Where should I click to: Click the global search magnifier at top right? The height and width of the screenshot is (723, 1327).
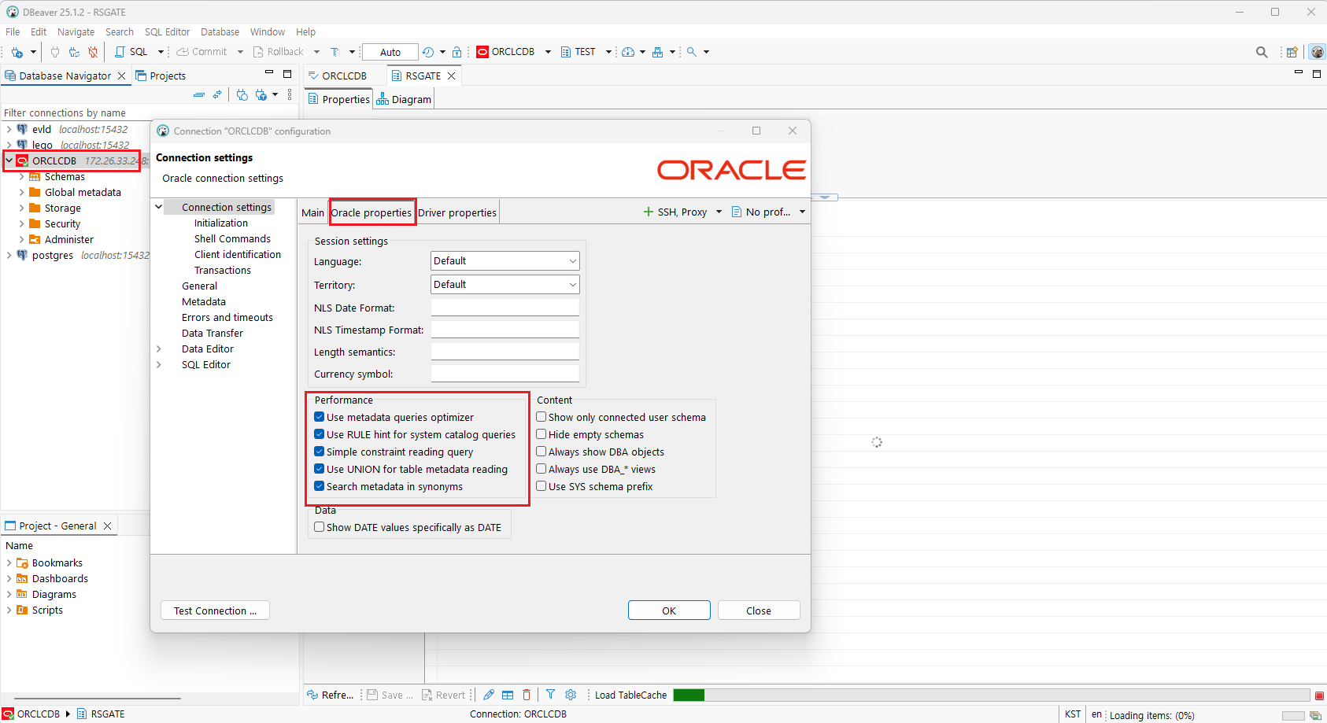click(1262, 52)
